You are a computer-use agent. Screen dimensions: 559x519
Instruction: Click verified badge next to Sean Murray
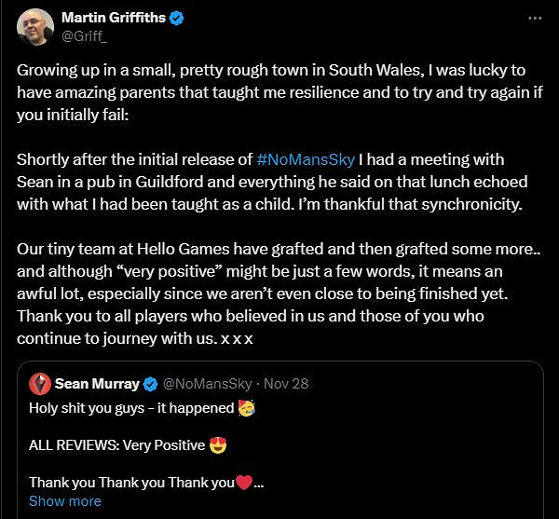click(151, 383)
